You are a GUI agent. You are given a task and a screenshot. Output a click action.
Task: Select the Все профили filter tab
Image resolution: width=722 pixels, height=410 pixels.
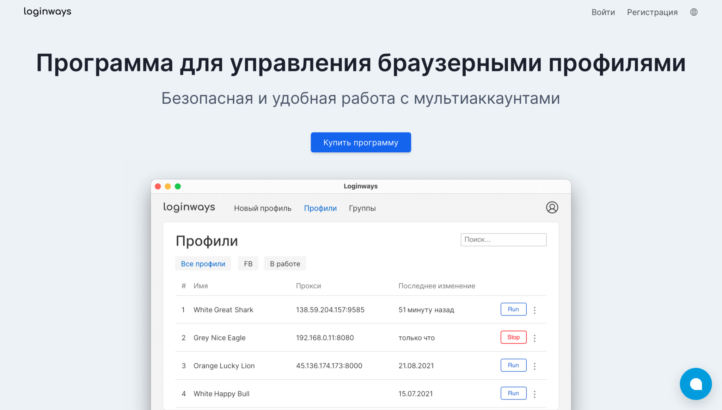(203, 264)
